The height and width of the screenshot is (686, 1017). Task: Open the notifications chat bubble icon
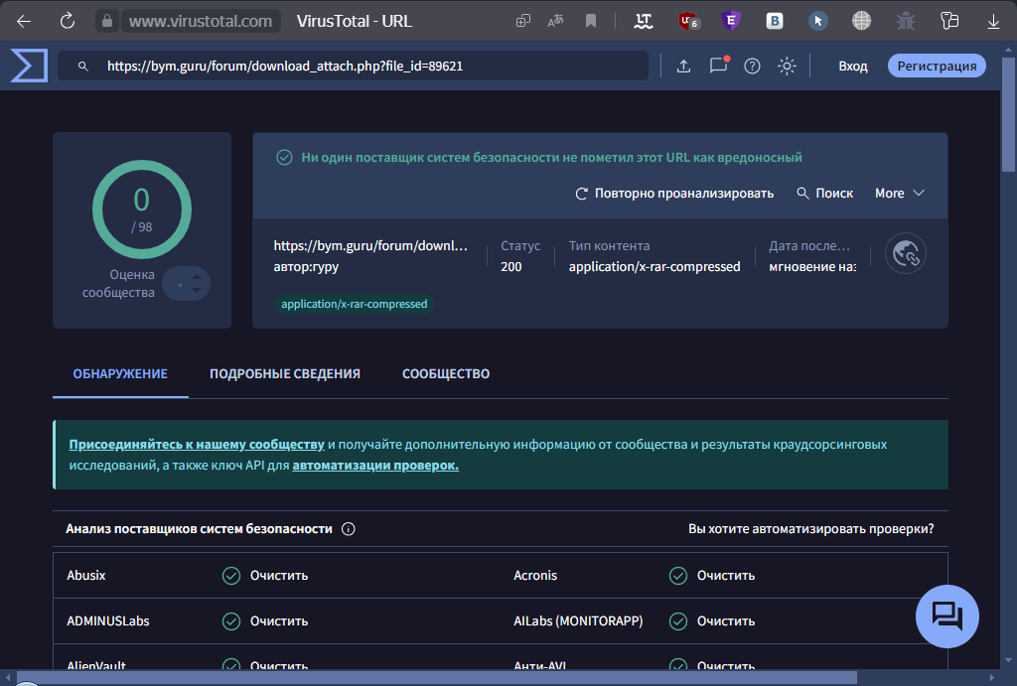718,66
